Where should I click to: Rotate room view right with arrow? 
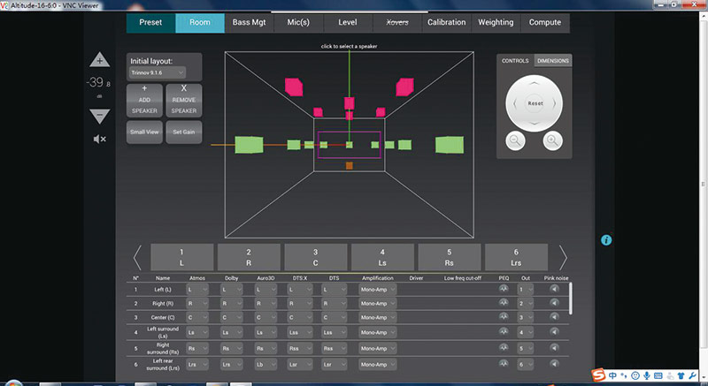(554, 103)
